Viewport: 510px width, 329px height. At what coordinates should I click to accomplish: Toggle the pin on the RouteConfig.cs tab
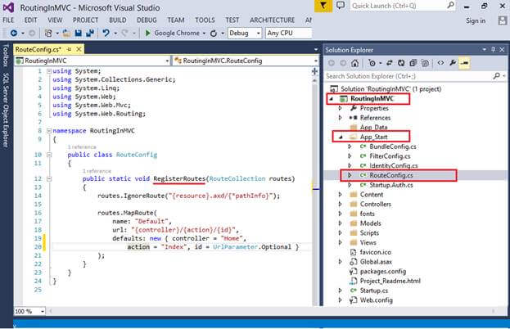point(69,49)
